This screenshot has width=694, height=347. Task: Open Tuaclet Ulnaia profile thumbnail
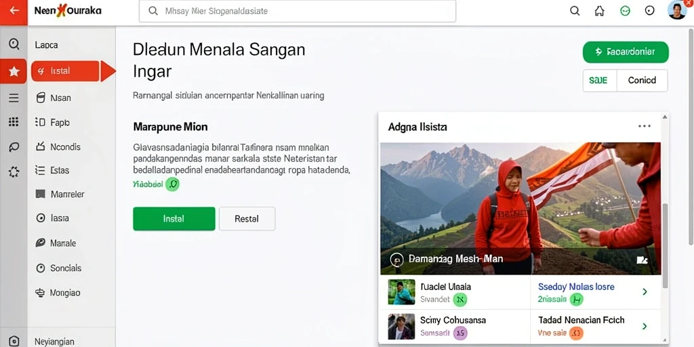coord(401,292)
